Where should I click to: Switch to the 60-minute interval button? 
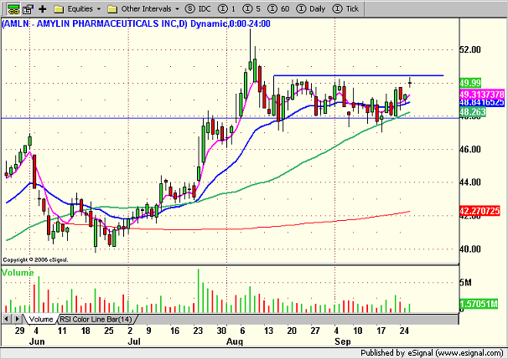(278, 8)
